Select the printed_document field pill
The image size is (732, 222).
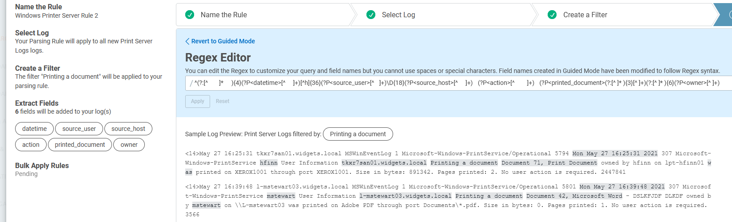(80, 145)
